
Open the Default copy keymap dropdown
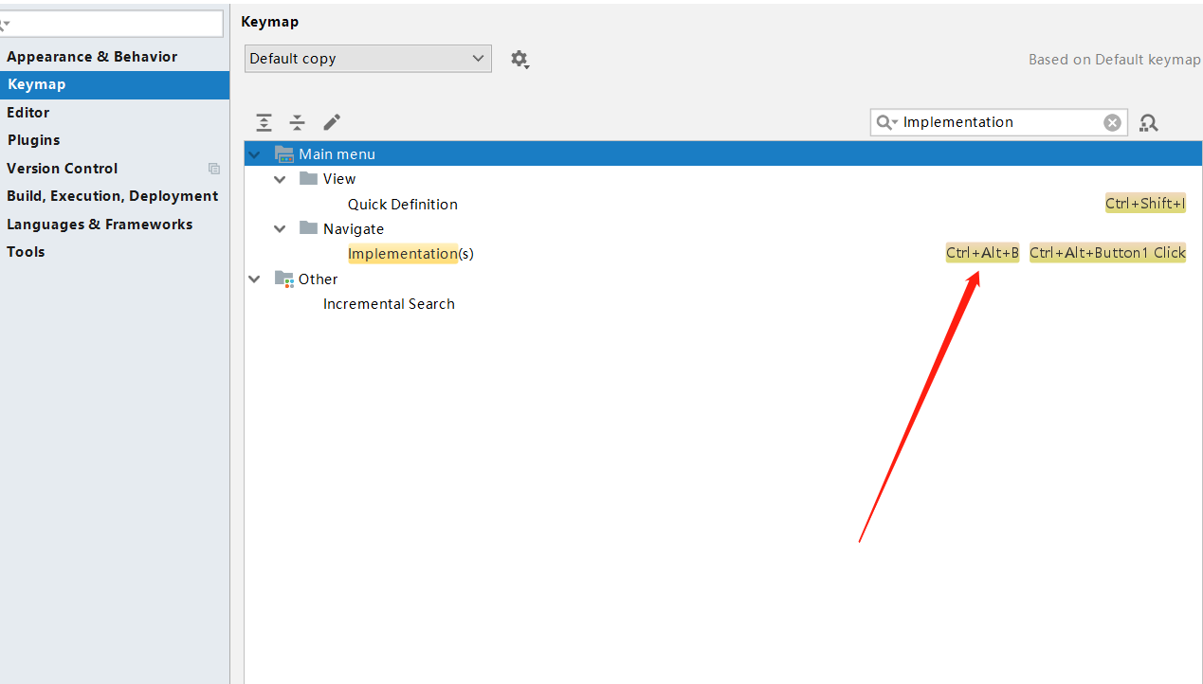[x=368, y=59]
